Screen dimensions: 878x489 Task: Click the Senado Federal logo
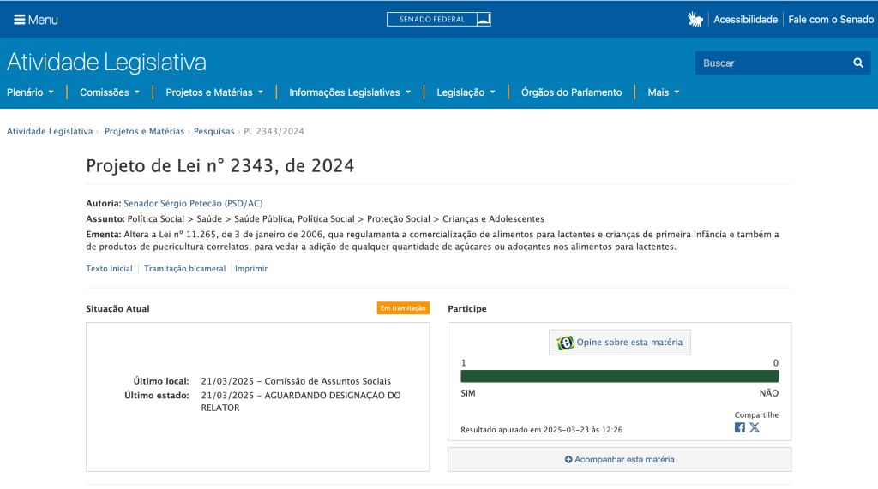tap(438, 19)
